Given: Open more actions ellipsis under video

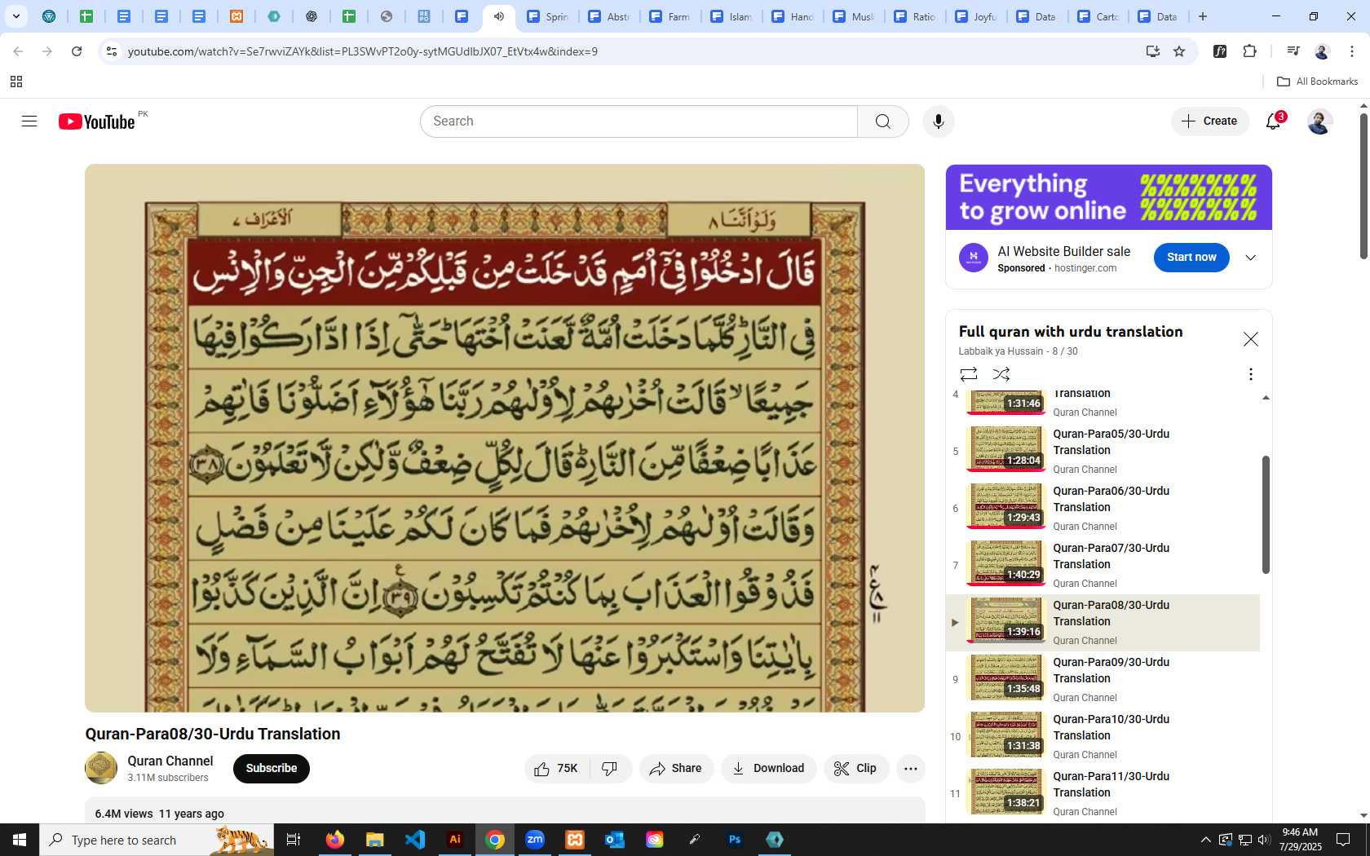Looking at the screenshot, I should point(911,769).
